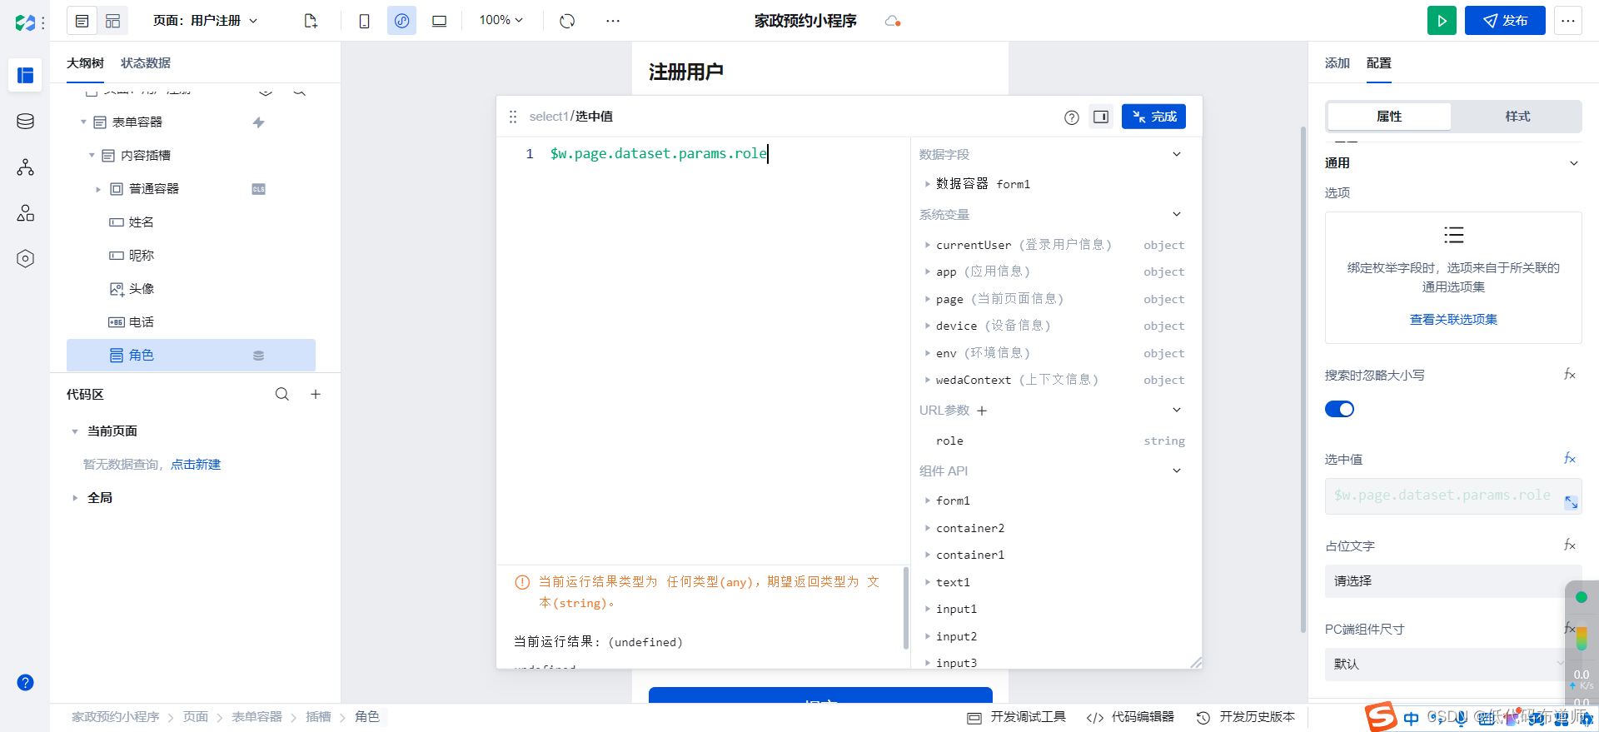Image resolution: width=1599 pixels, height=732 pixels.
Task: Open the 页面: 用户注册 page dropdown
Action: tap(205, 21)
